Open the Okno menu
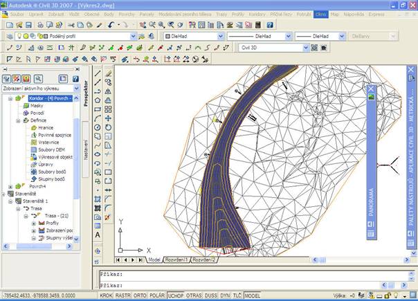This screenshot has height=301, width=418. 320,15
